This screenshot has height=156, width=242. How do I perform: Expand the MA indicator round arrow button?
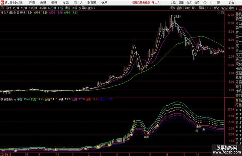click(x=18, y=13)
